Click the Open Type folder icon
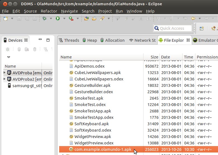Screen dimensions: 218x155 [x=87, y=18]
